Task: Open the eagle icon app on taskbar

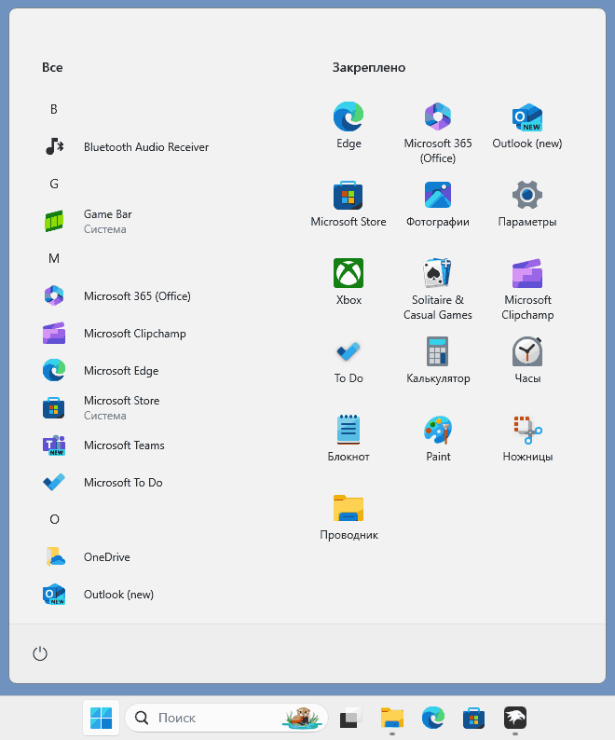Action: pyautogui.click(x=515, y=718)
